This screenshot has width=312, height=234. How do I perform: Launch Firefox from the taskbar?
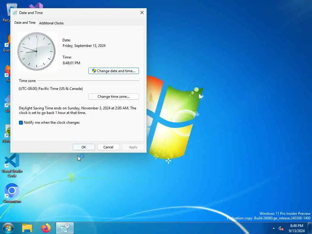point(46,228)
